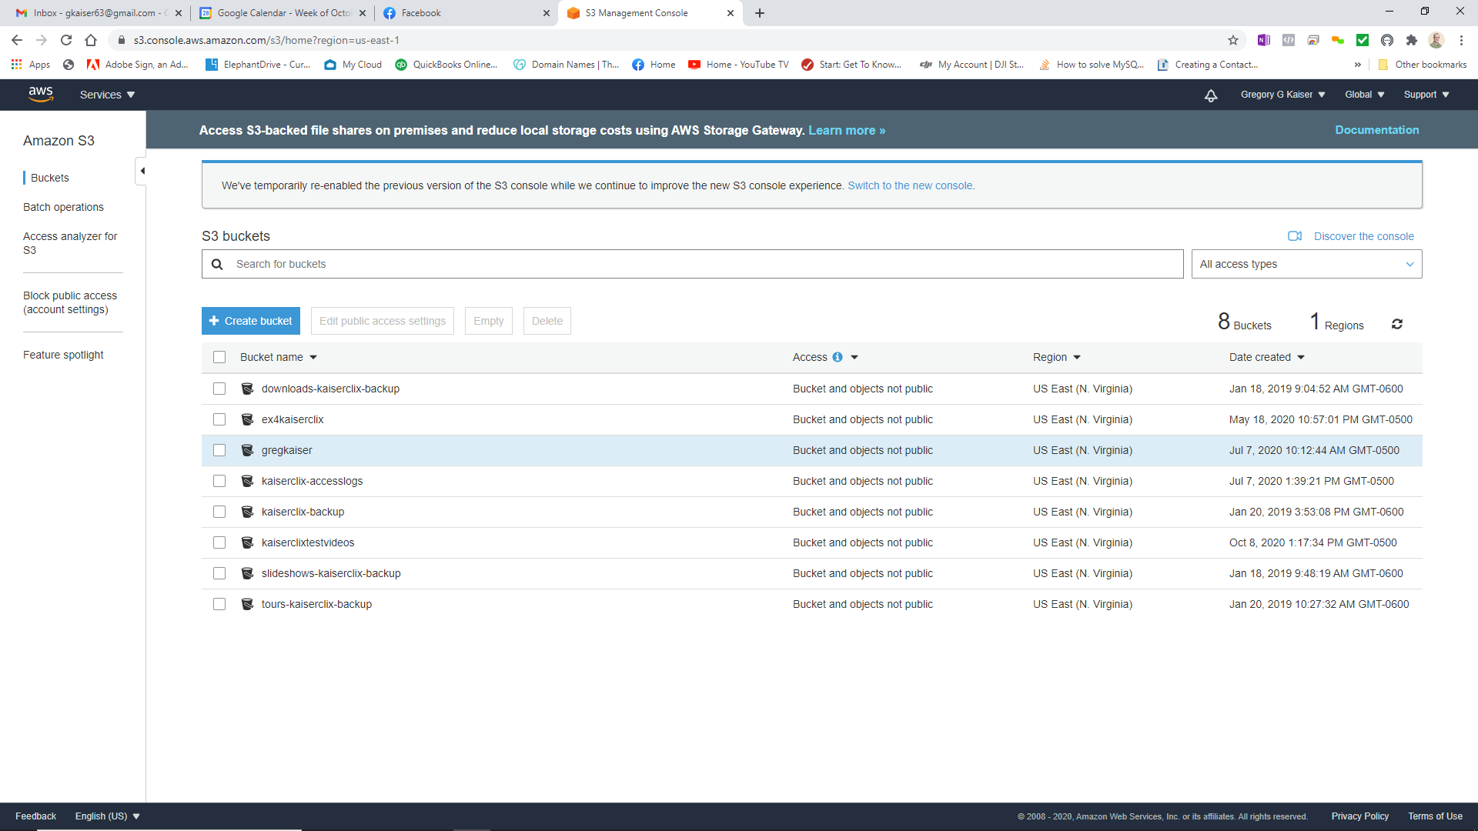Switch to the Facebook browser tab
This screenshot has width=1478, height=831.
(x=466, y=13)
